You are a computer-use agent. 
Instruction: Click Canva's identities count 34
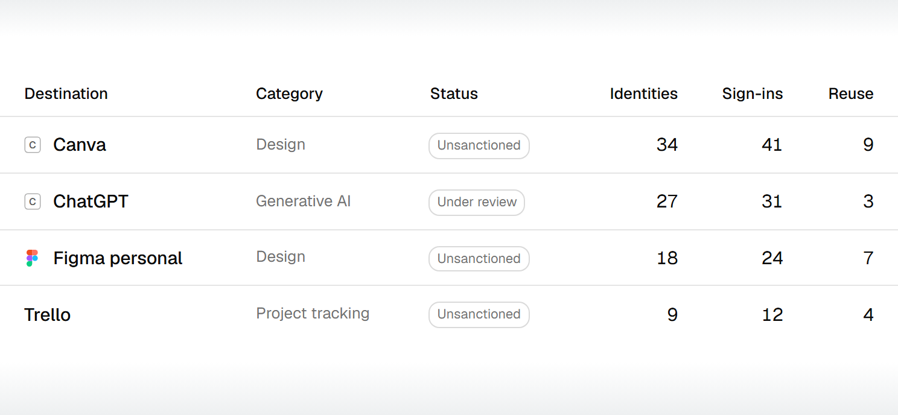(x=667, y=145)
